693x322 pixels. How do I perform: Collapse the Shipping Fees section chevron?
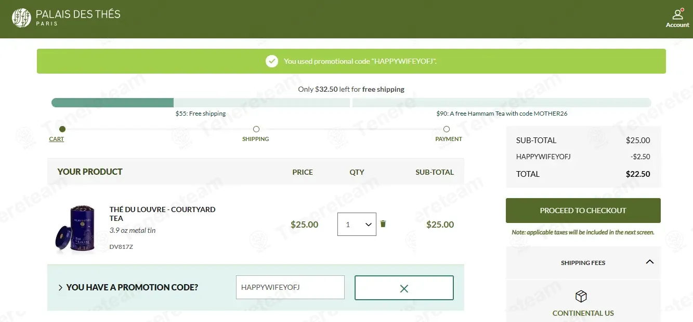point(649,262)
